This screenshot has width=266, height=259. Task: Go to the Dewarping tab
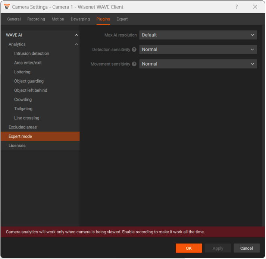pos(80,19)
